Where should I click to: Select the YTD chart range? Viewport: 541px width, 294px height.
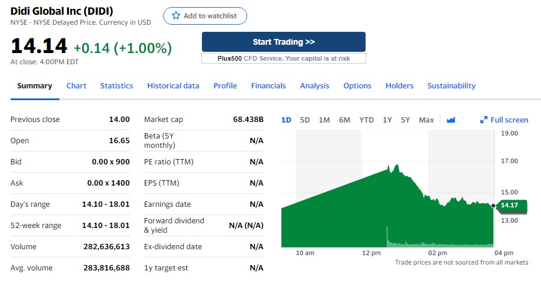pos(366,120)
